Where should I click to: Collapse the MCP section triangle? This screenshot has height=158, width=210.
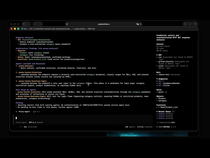pos(157,55)
